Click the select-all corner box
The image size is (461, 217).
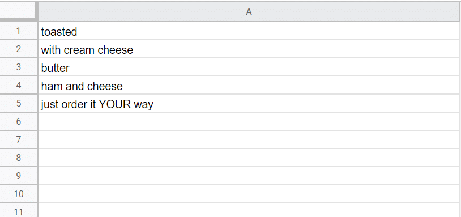click(18, 10)
